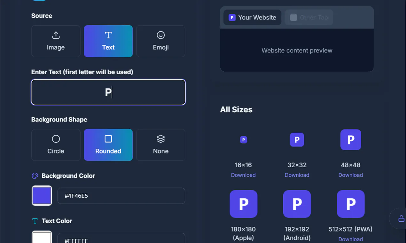Click the Background Shape label
The height and width of the screenshot is (243, 406).
[x=59, y=120]
